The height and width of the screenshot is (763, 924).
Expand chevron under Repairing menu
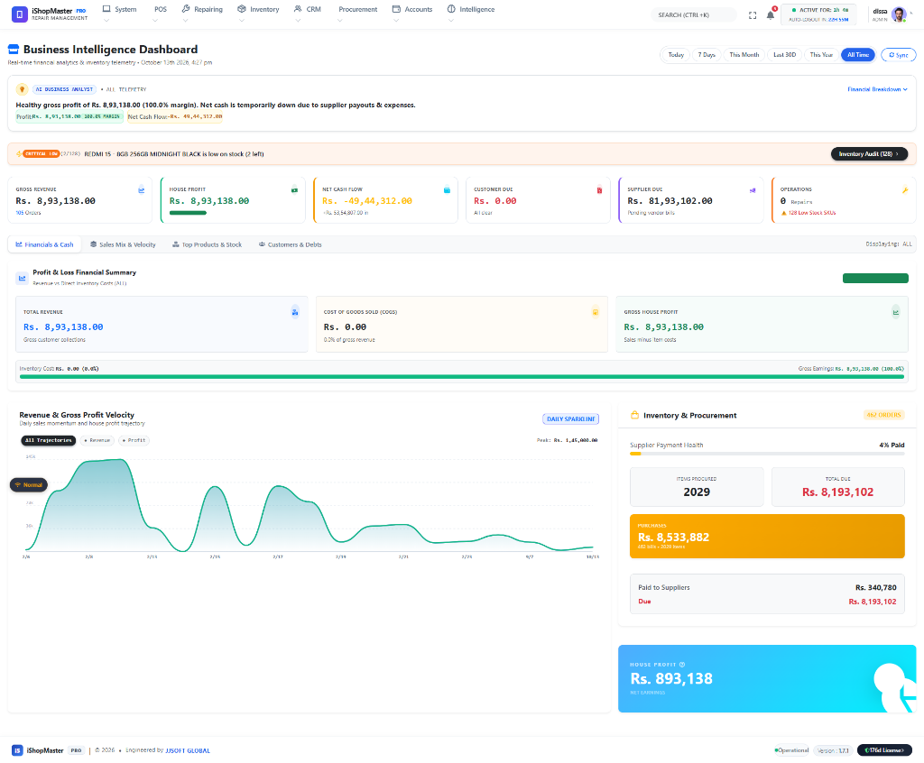[185, 21]
